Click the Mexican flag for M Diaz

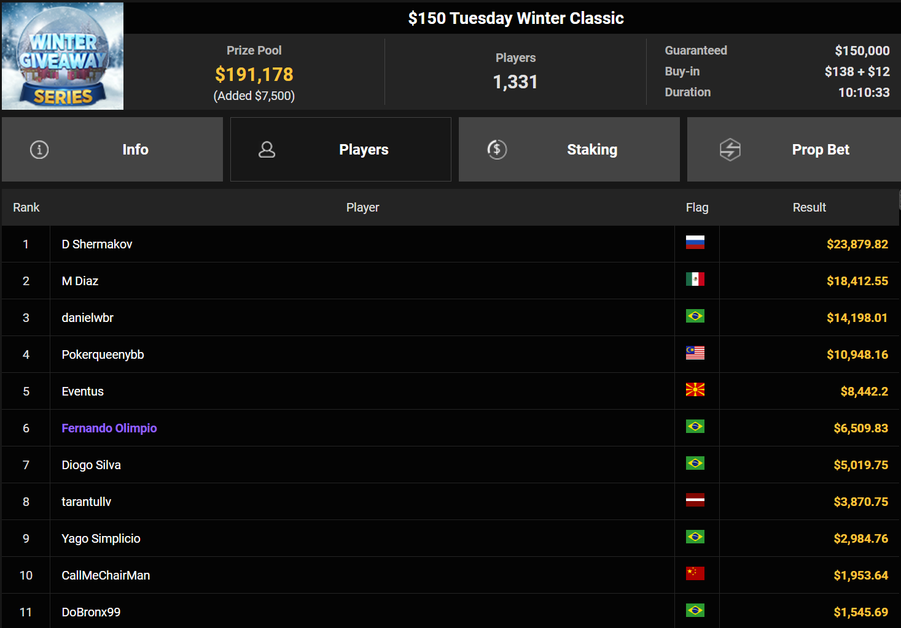(x=695, y=280)
